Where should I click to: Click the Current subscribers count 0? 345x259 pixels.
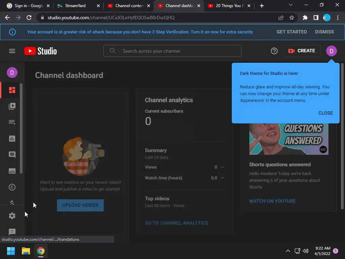click(x=148, y=121)
